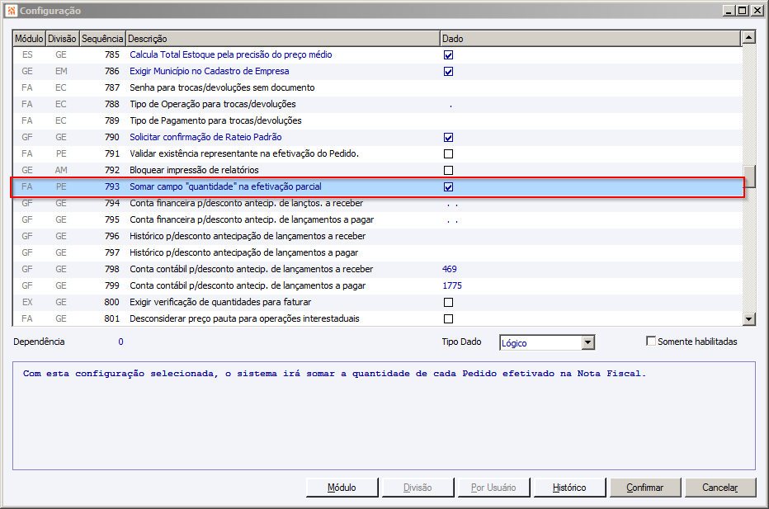Click the scrollbar down arrow

coord(749,319)
